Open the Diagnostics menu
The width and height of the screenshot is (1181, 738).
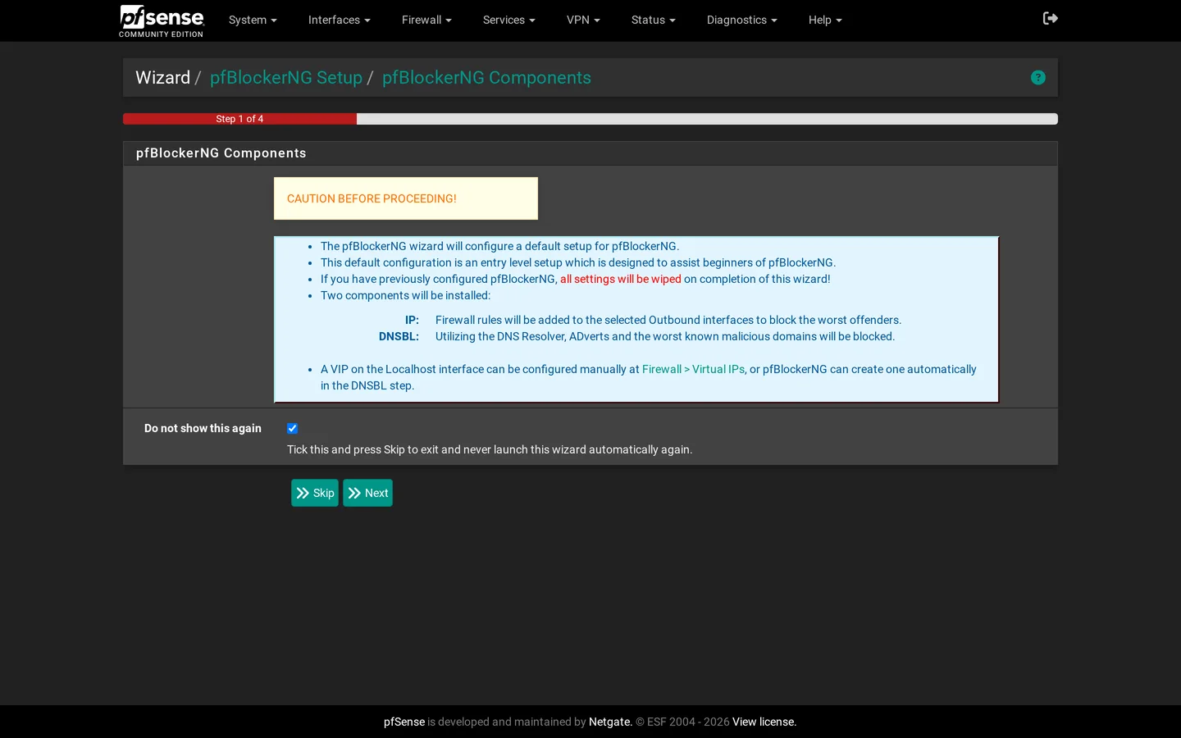[x=742, y=20]
